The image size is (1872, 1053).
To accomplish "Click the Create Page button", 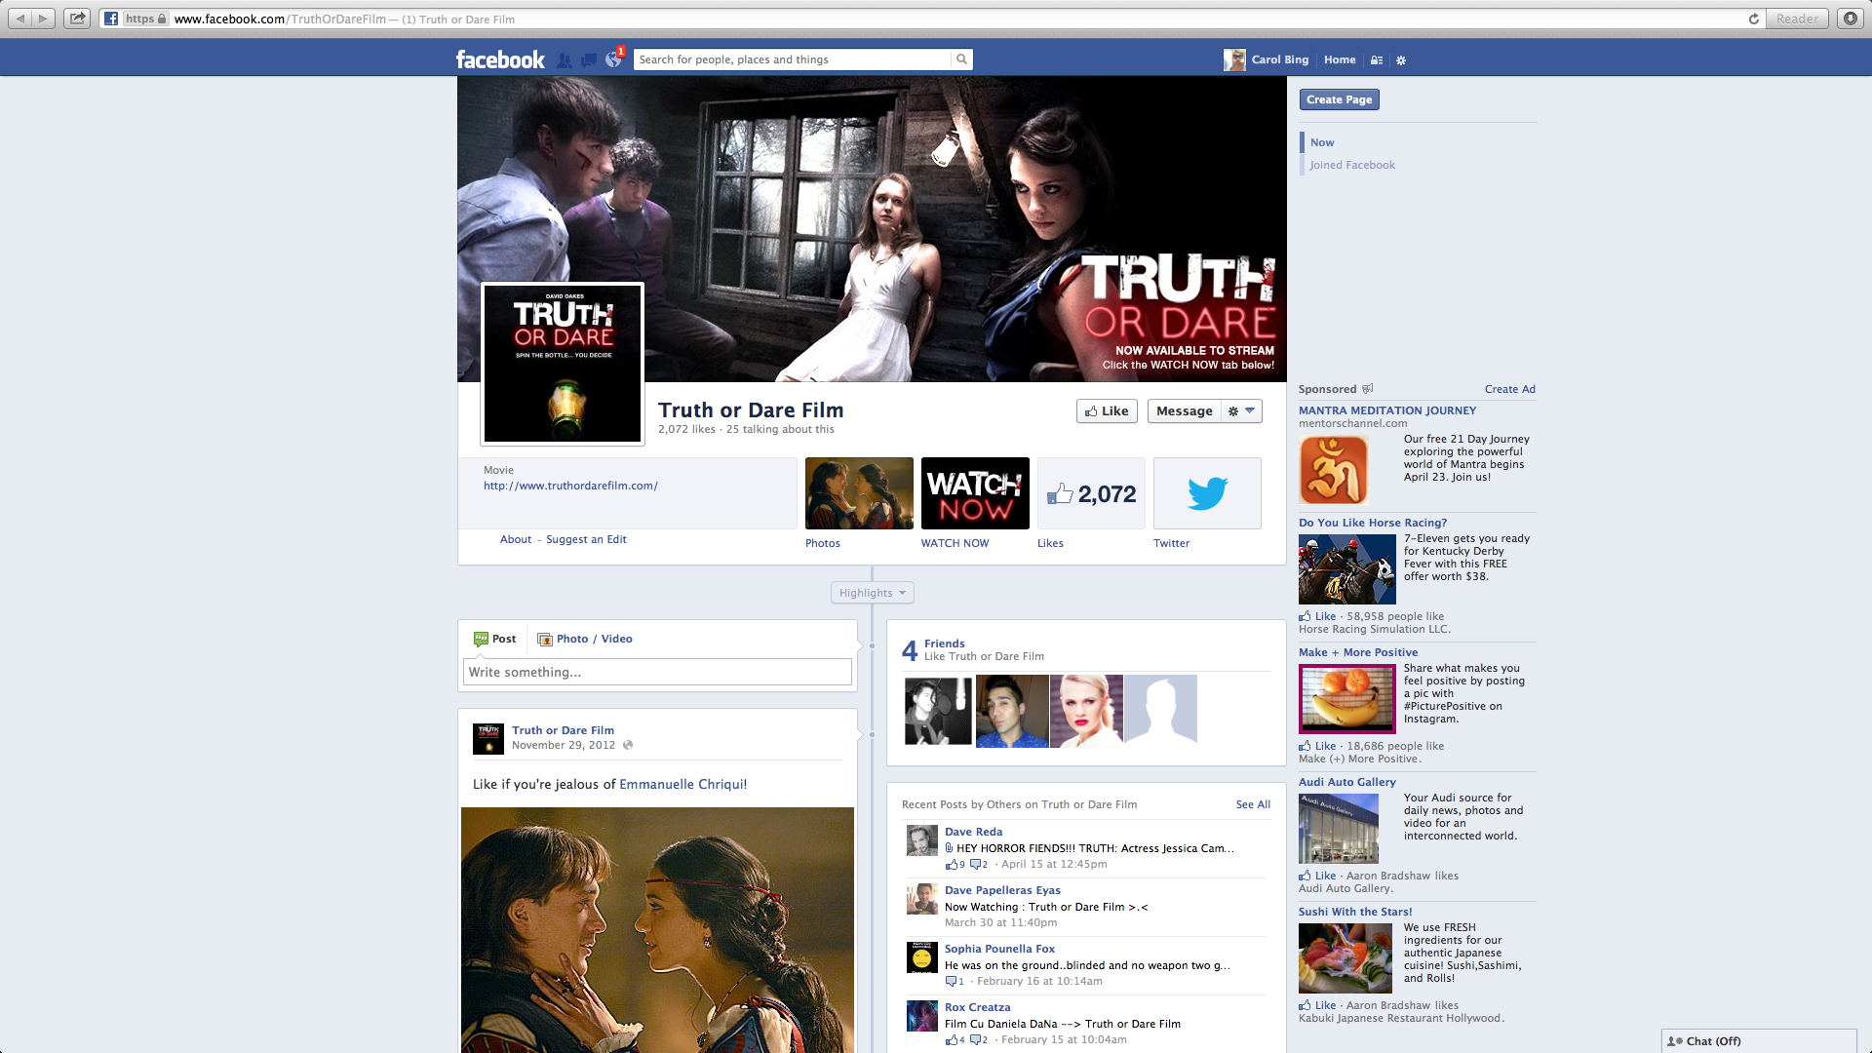I will tap(1339, 99).
